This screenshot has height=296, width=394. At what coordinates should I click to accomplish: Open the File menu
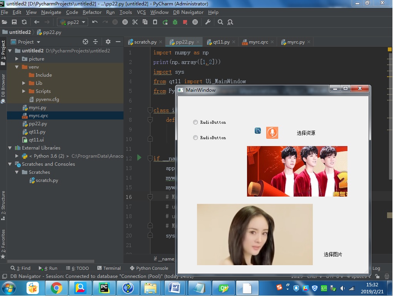click(4, 12)
